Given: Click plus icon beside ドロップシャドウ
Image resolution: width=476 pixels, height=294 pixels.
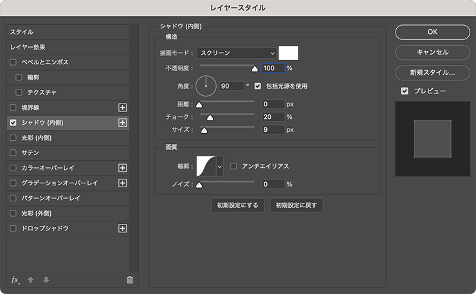Looking at the screenshot, I should (123, 228).
